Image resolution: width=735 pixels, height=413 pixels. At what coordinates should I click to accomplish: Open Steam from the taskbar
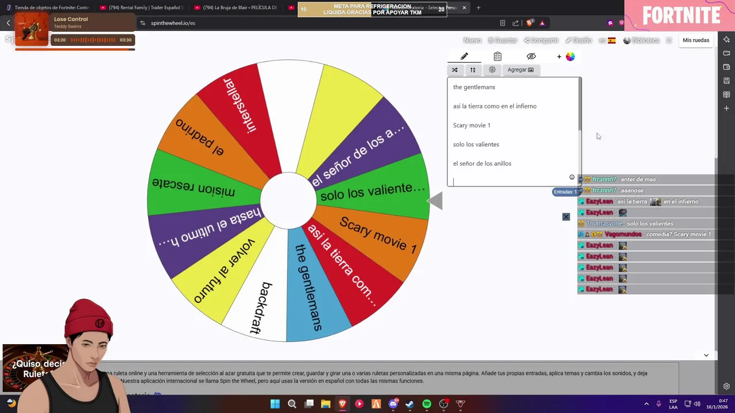pyautogui.click(x=410, y=404)
